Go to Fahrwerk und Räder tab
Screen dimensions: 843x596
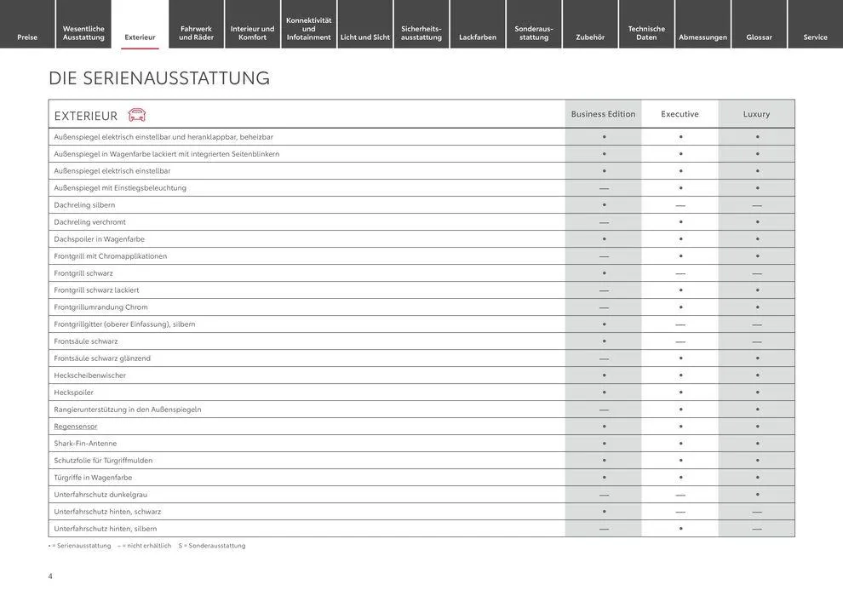point(197,33)
